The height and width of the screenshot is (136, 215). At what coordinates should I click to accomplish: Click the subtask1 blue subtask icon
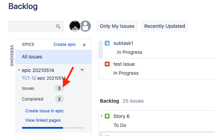tap(107, 43)
